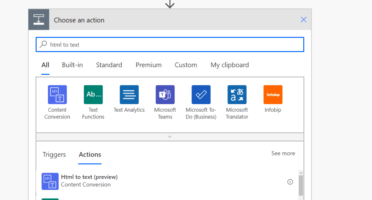This screenshot has height=200, width=372.
Task: Pick the Microsoft Translator connector
Action: click(237, 95)
